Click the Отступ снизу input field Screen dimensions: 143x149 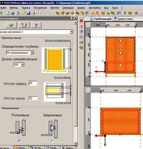click(x=33, y=98)
